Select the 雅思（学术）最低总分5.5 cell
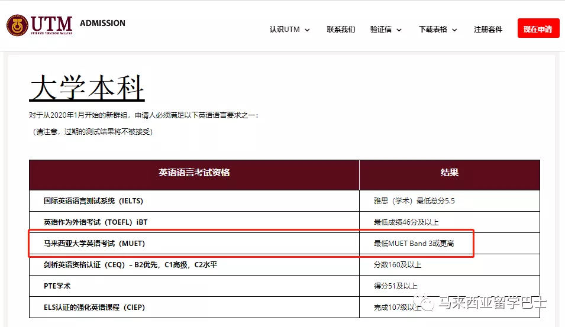565x327 pixels. [450, 201]
